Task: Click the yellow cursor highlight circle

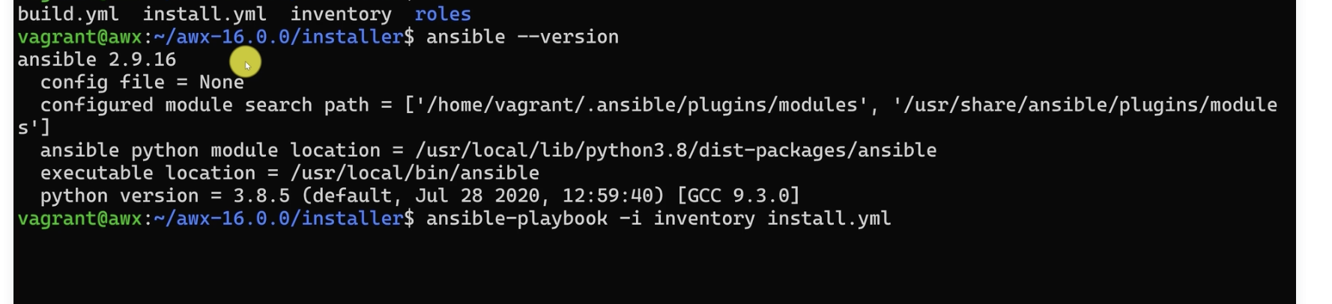Action: click(x=245, y=62)
